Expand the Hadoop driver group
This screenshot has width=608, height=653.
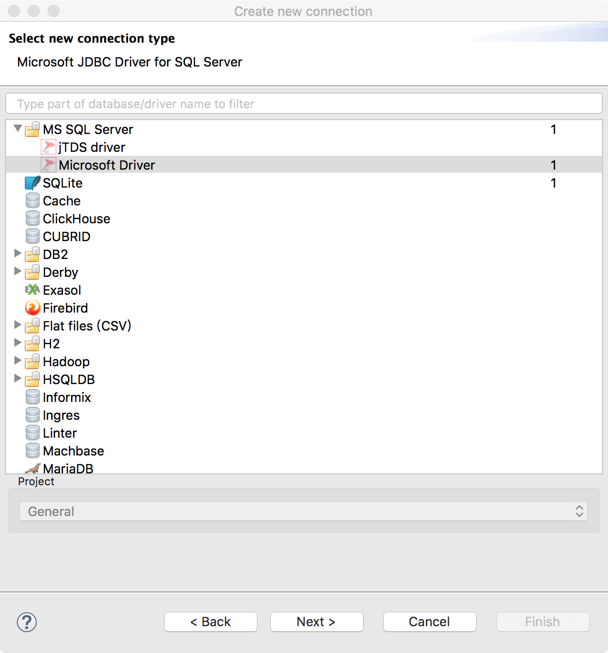(x=18, y=361)
